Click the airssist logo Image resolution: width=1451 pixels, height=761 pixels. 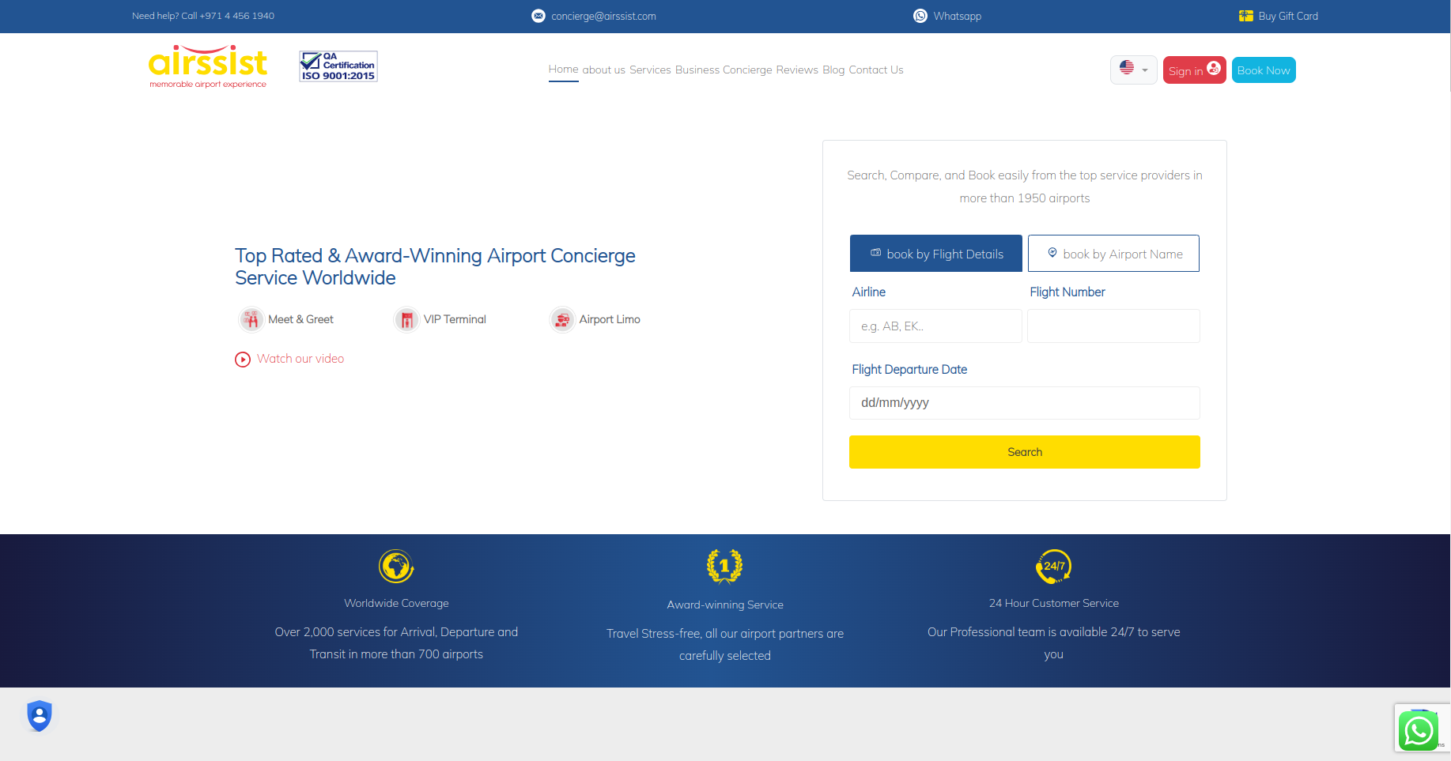(208, 66)
